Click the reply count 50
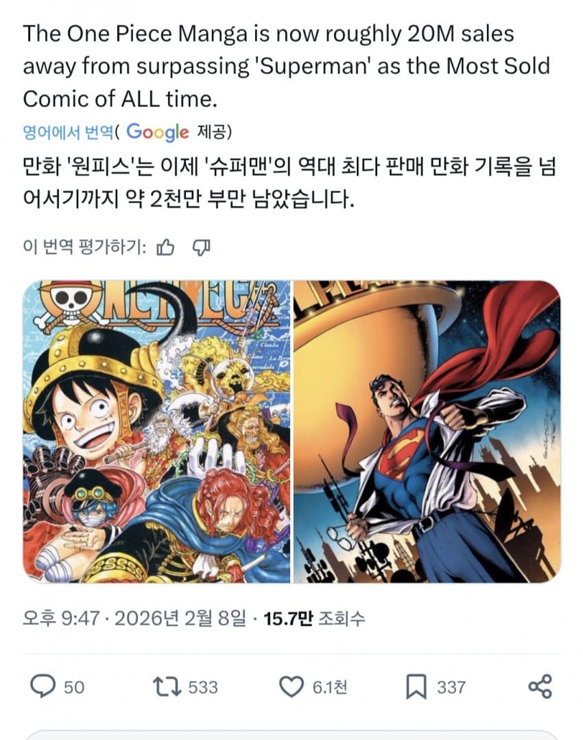The height and width of the screenshot is (740, 583). point(74,687)
